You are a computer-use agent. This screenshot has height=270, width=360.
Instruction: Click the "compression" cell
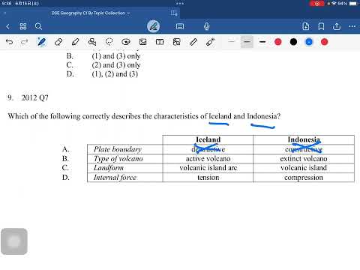pyautogui.click(x=304, y=178)
